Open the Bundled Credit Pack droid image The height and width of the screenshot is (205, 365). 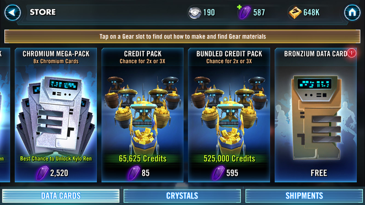coord(229,114)
